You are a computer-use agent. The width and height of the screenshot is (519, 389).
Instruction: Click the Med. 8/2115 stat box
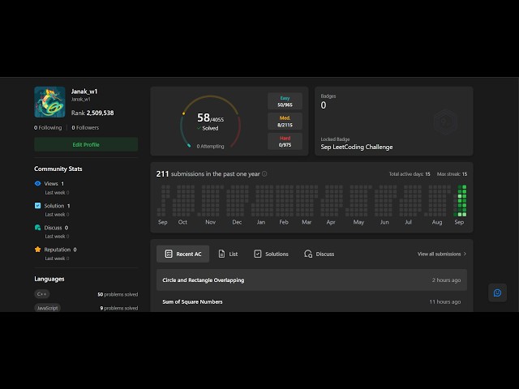tap(285, 122)
